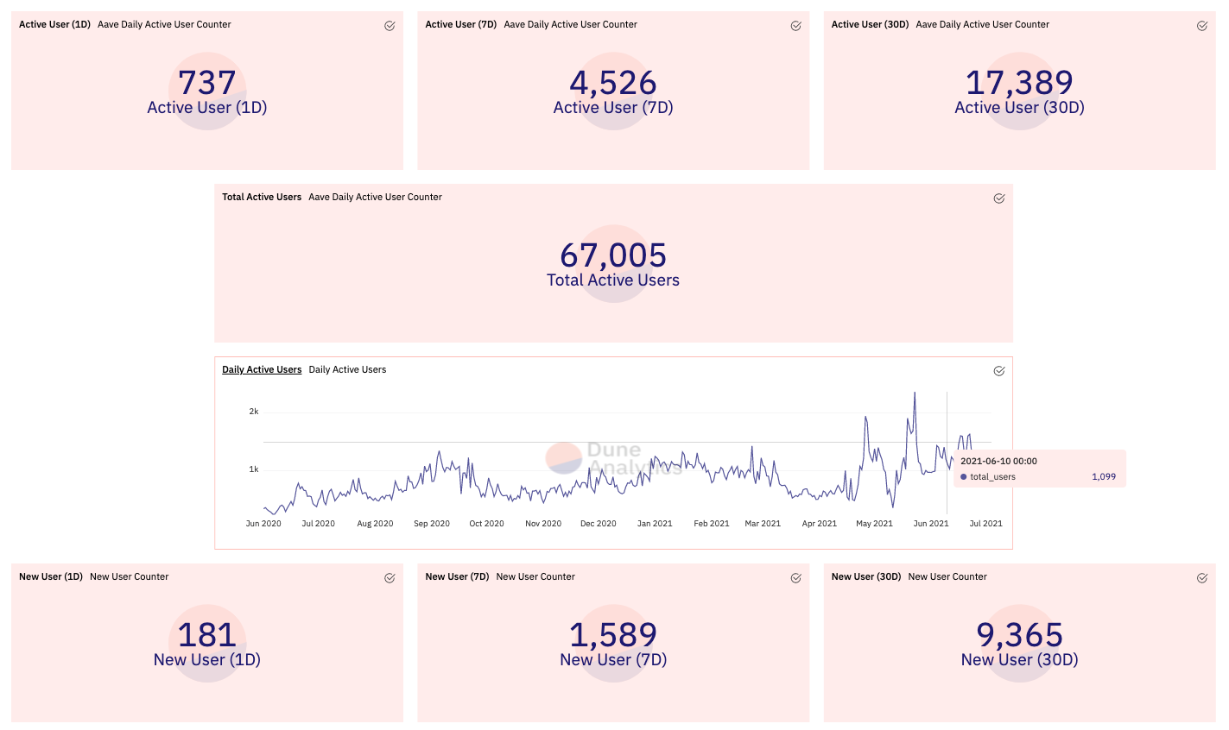Open the New User (30D) title link
The image size is (1229, 730).
click(866, 576)
